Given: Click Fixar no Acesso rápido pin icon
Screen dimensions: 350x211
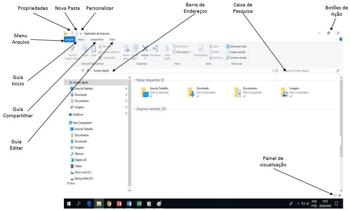Looking at the screenshot, I should click(x=73, y=49).
